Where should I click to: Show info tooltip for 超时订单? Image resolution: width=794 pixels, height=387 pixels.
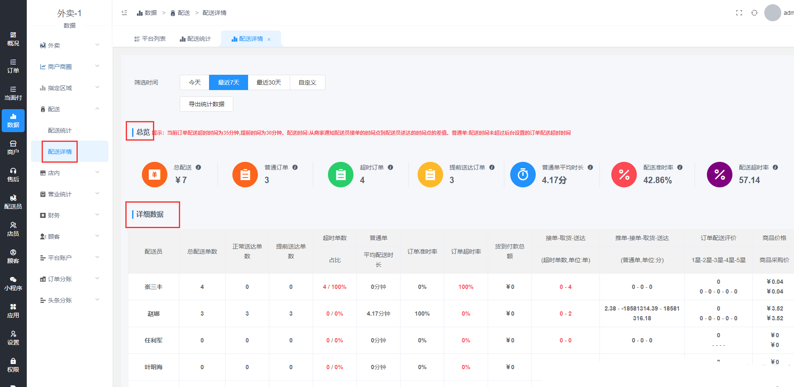pos(390,167)
